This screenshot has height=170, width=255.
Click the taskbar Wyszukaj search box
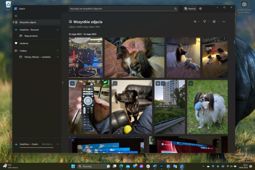pyautogui.click(x=94, y=166)
